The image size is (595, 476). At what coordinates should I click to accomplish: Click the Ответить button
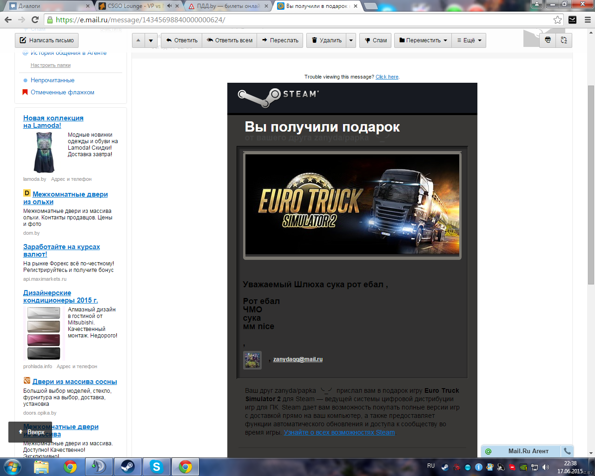point(182,40)
